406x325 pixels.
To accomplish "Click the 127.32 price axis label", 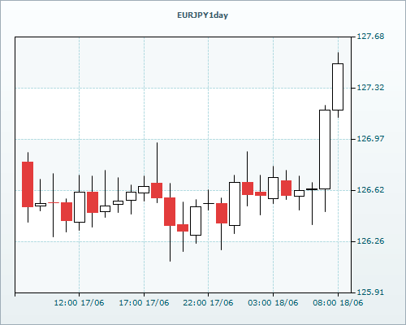I will [x=370, y=88].
